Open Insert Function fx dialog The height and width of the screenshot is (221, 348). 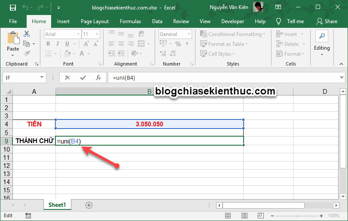98,78
